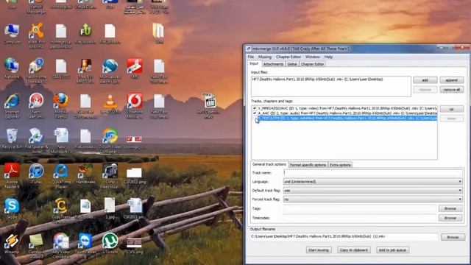Launch Winamp from the desktop

click(12, 244)
